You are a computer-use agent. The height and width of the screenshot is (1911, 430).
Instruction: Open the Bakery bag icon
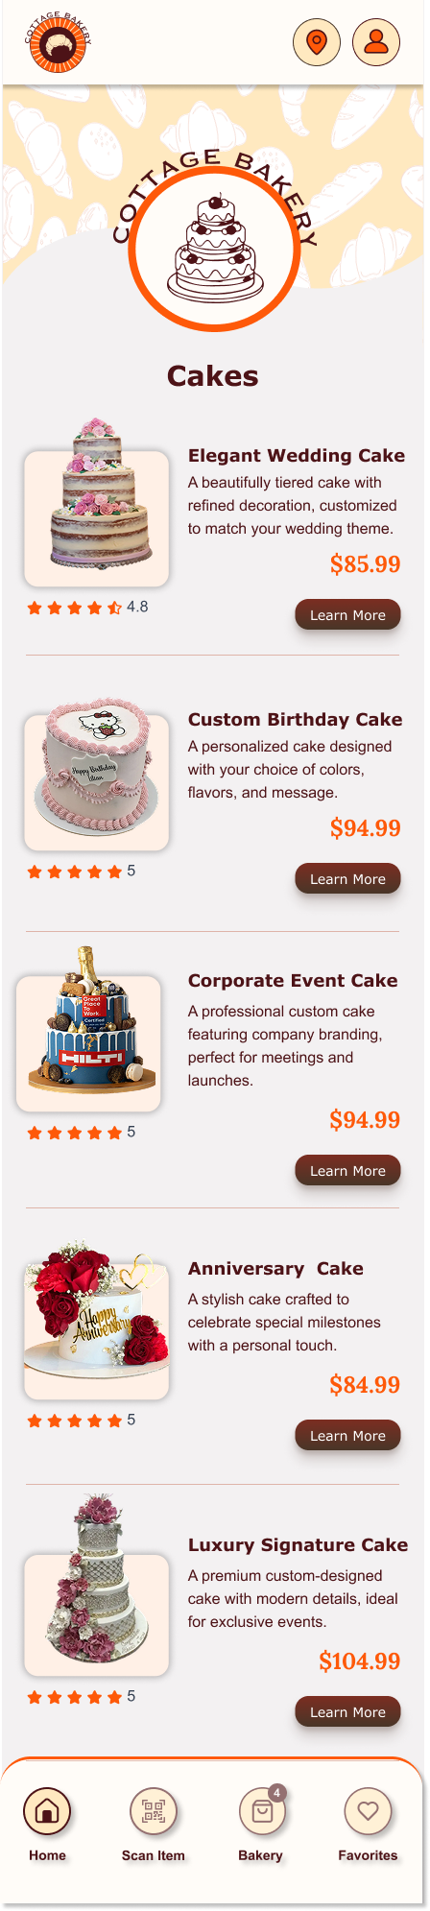[x=261, y=1810]
